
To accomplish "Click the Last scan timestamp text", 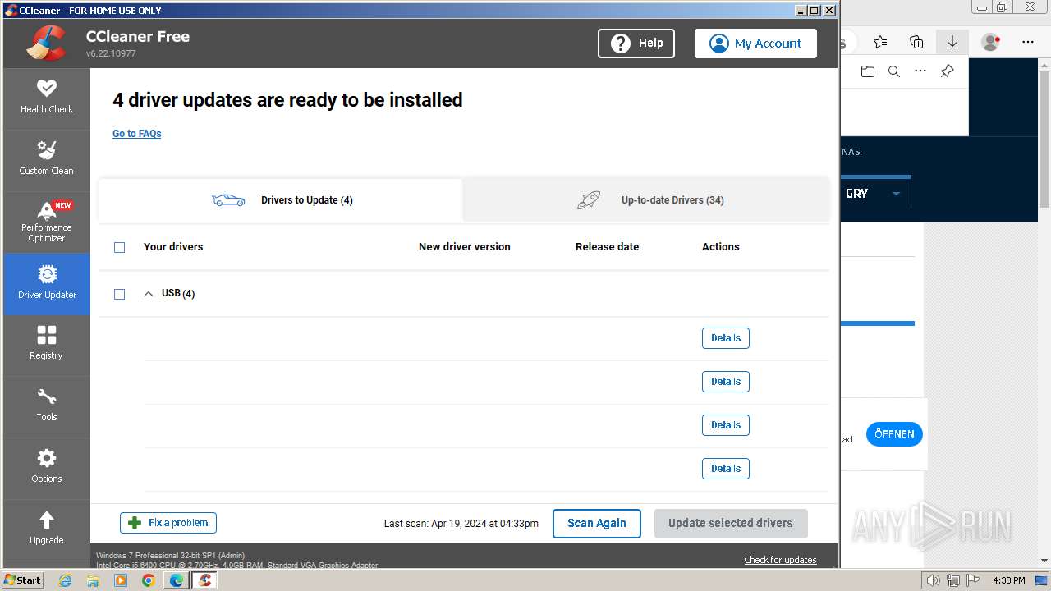I will [461, 524].
